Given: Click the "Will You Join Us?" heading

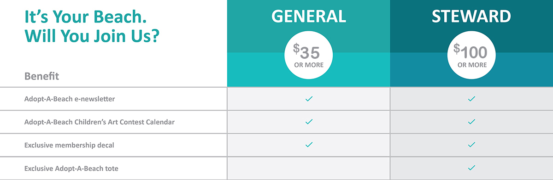Looking at the screenshot, I should [92, 35].
